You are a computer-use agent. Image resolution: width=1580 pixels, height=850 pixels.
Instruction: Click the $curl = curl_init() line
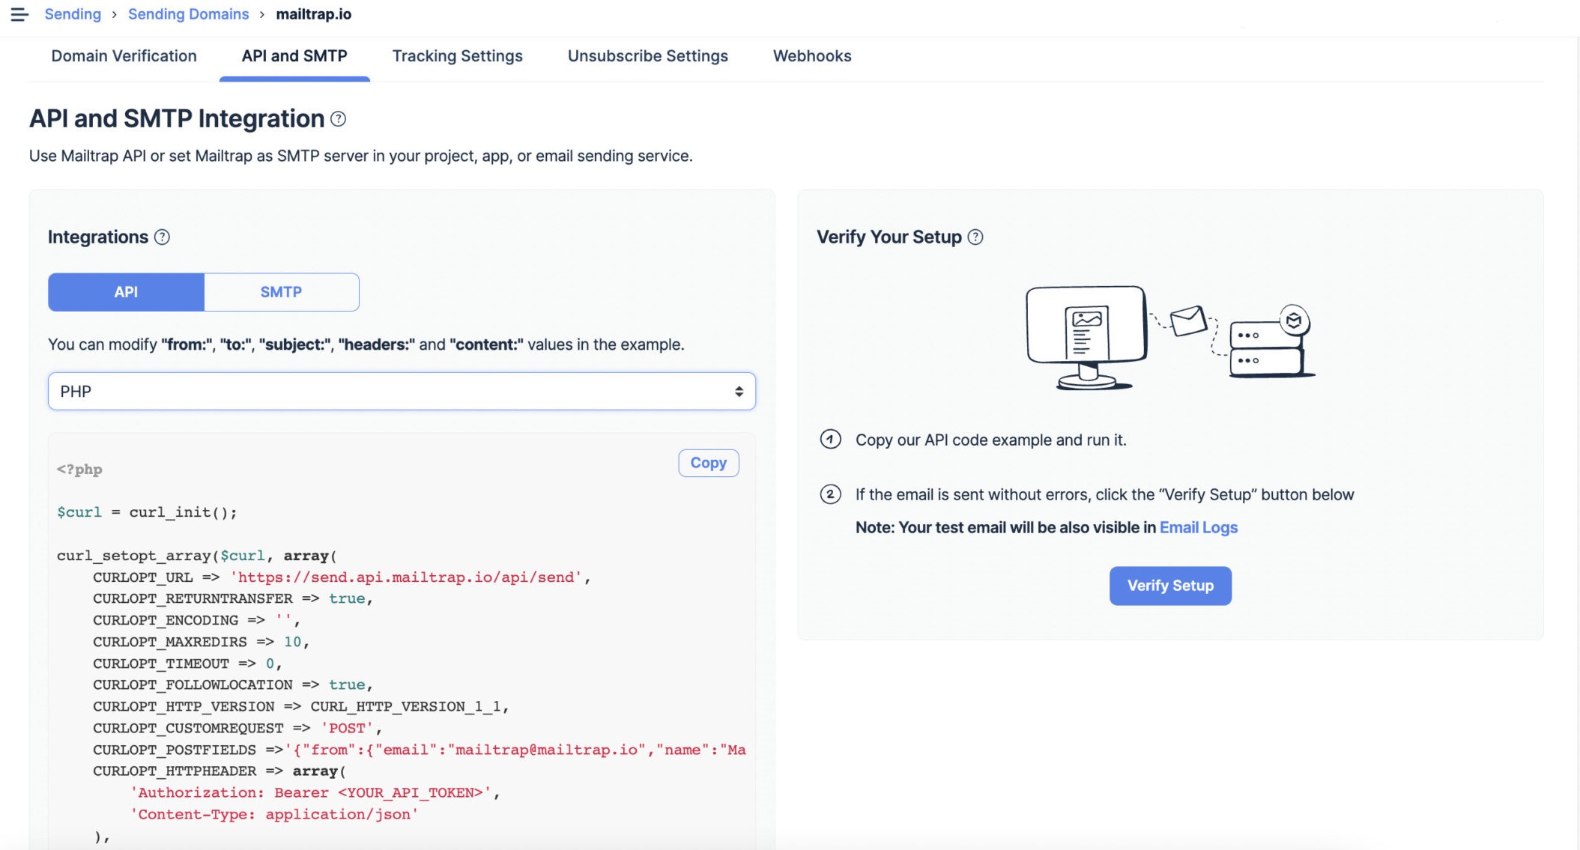[x=147, y=512]
